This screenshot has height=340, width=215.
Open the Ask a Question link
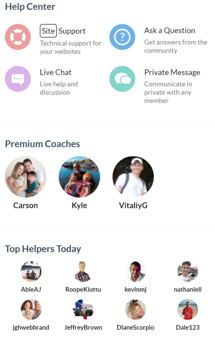point(170,31)
